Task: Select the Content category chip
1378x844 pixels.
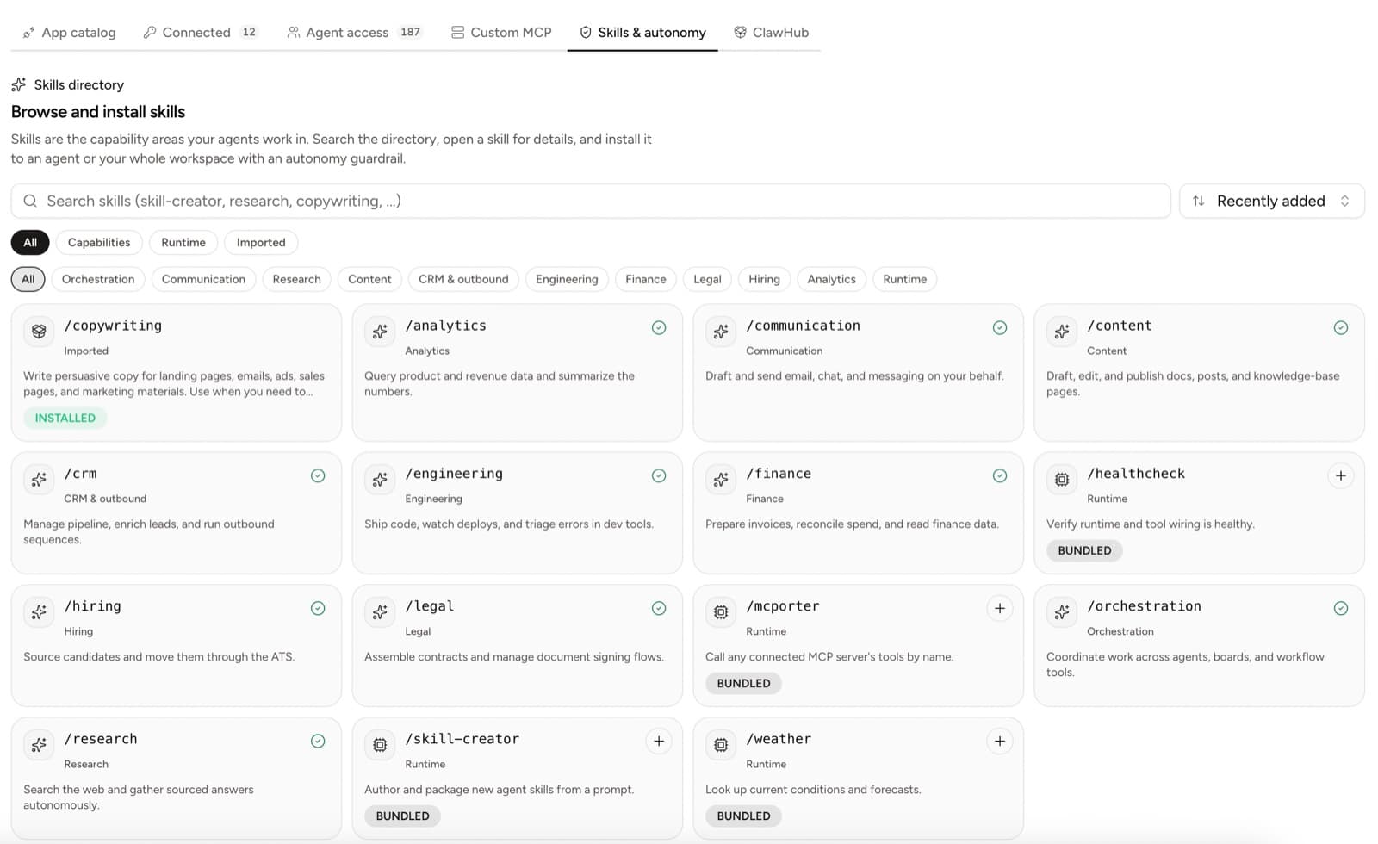Action: (x=369, y=279)
